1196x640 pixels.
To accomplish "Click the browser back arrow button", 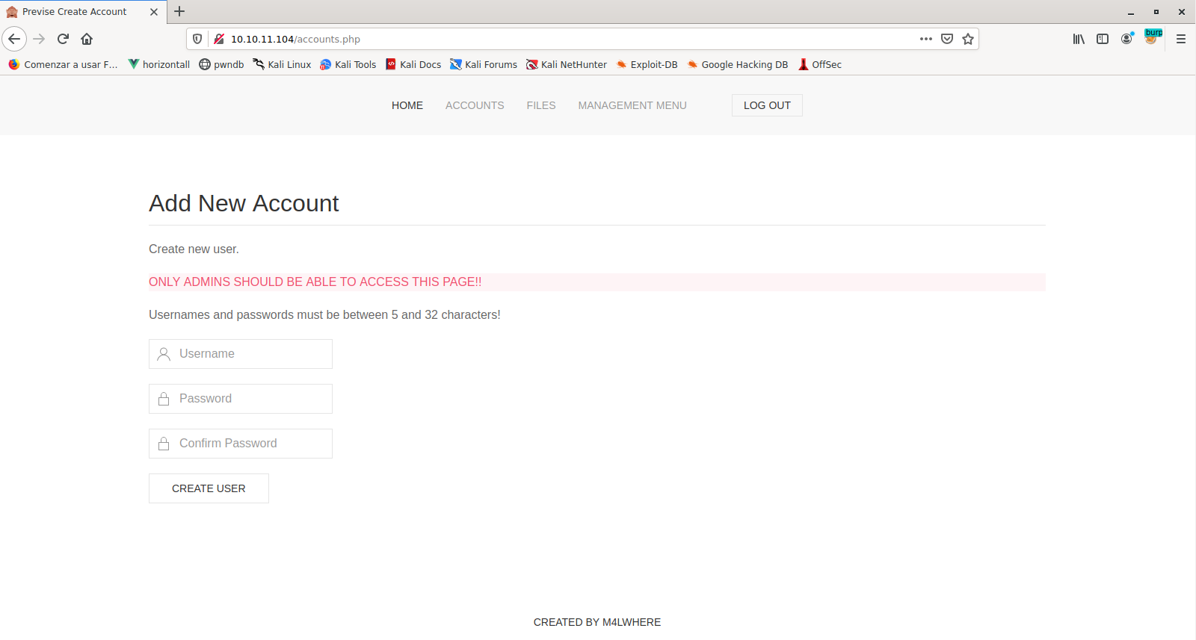I will point(14,39).
